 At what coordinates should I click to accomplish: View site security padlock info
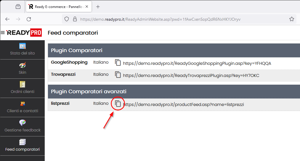[x=75, y=19]
